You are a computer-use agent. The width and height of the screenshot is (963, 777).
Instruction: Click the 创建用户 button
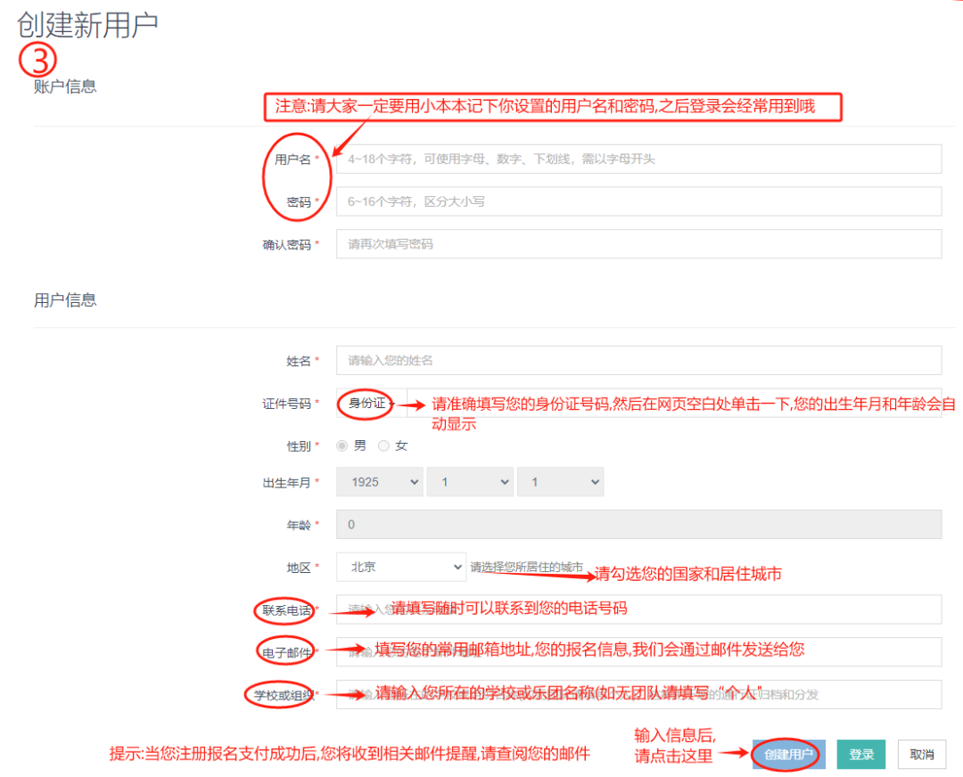(x=788, y=755)
